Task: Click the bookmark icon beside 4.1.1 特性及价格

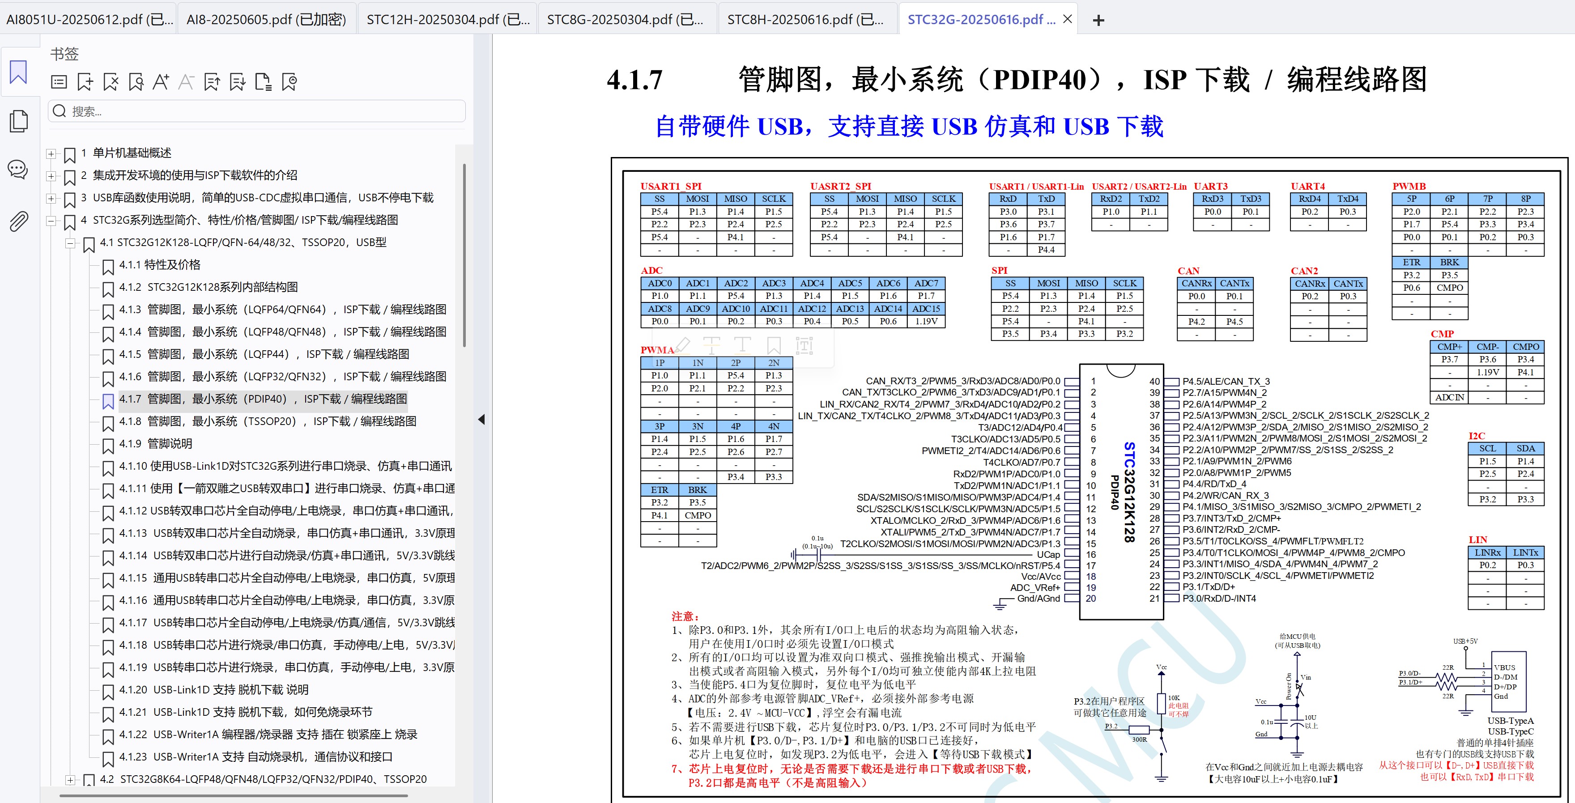Action: tap(108, 267)
